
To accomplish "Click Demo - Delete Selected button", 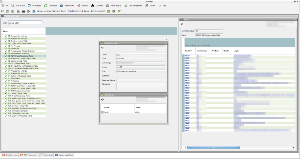I will click(95, 11).
